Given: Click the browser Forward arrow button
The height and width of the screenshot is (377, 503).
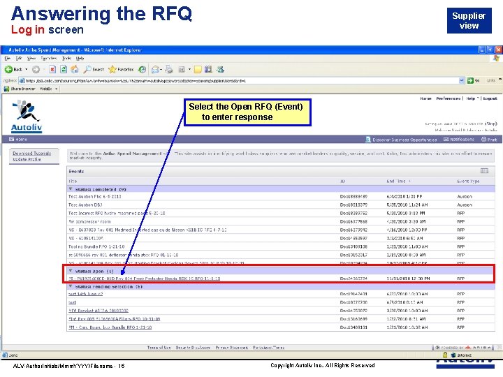Looking at the screenshot, I should tap(36, 69).
